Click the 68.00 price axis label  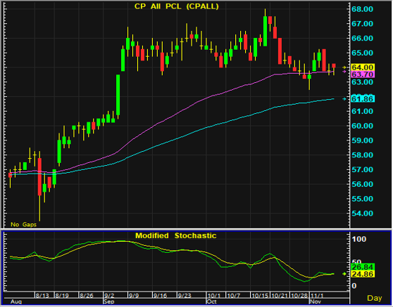(363, 9)
